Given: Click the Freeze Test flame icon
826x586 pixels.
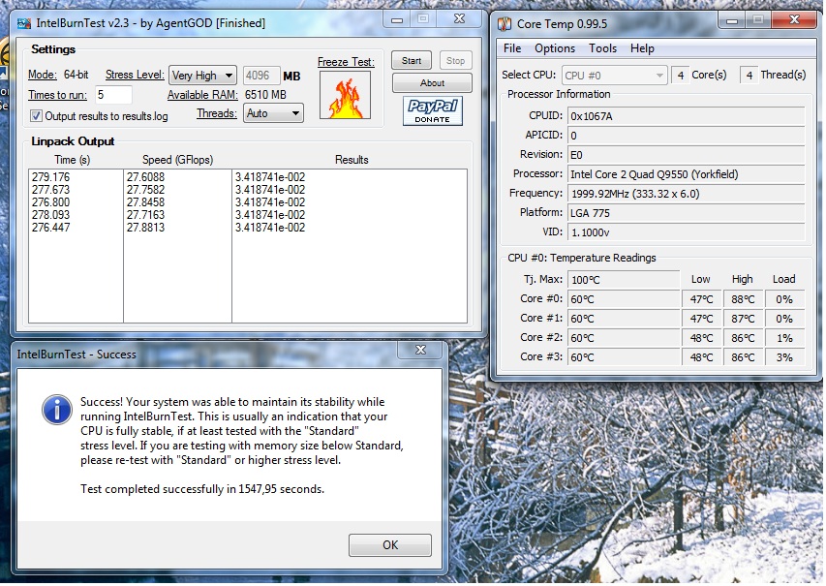Looking at the screenshot, I should point(345,95).
